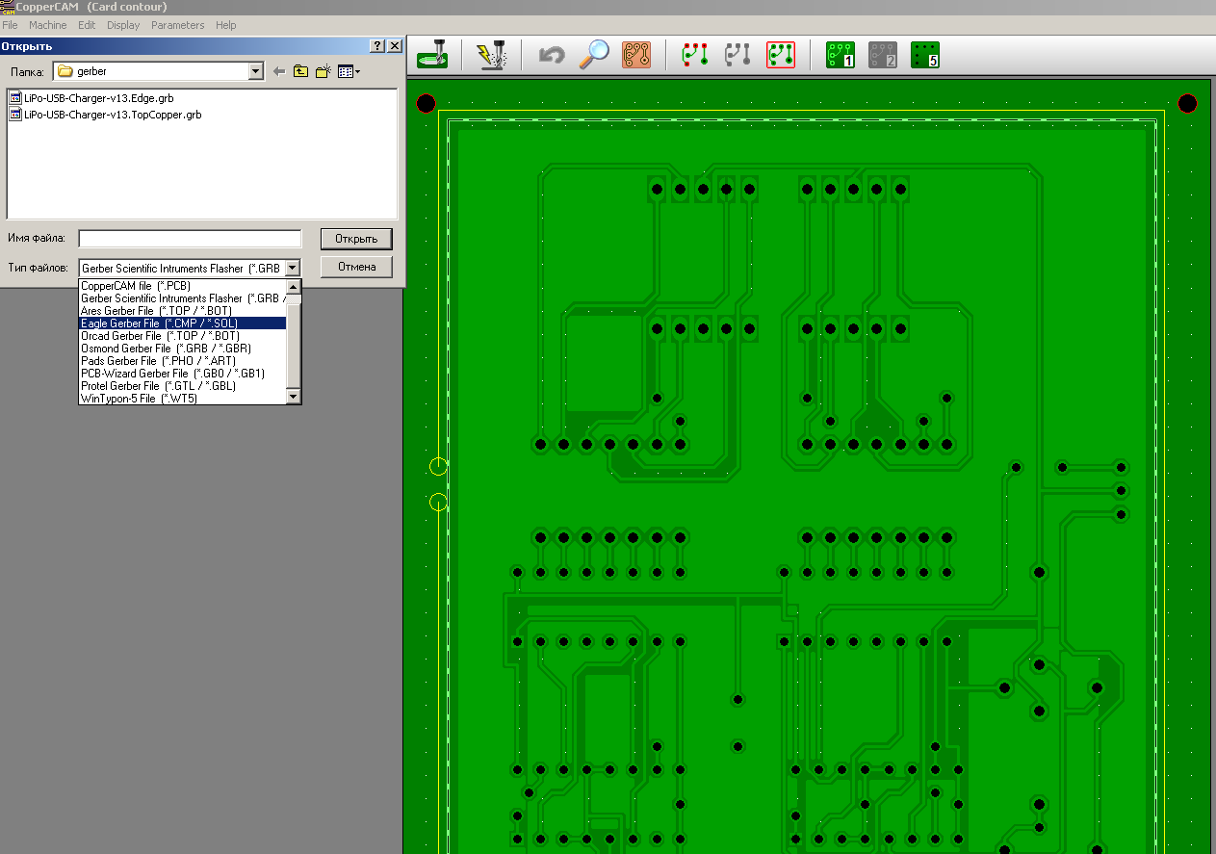Create a new folder in dialog

323,71
